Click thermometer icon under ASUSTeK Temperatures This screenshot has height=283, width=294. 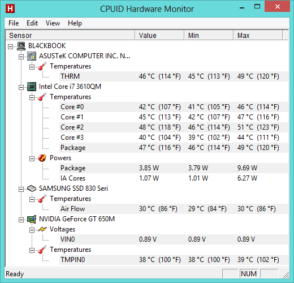tap(42, 66)
